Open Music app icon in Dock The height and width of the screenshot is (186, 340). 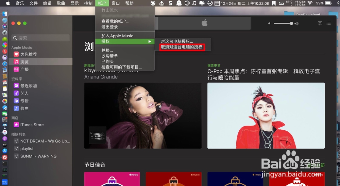(4, 132)
